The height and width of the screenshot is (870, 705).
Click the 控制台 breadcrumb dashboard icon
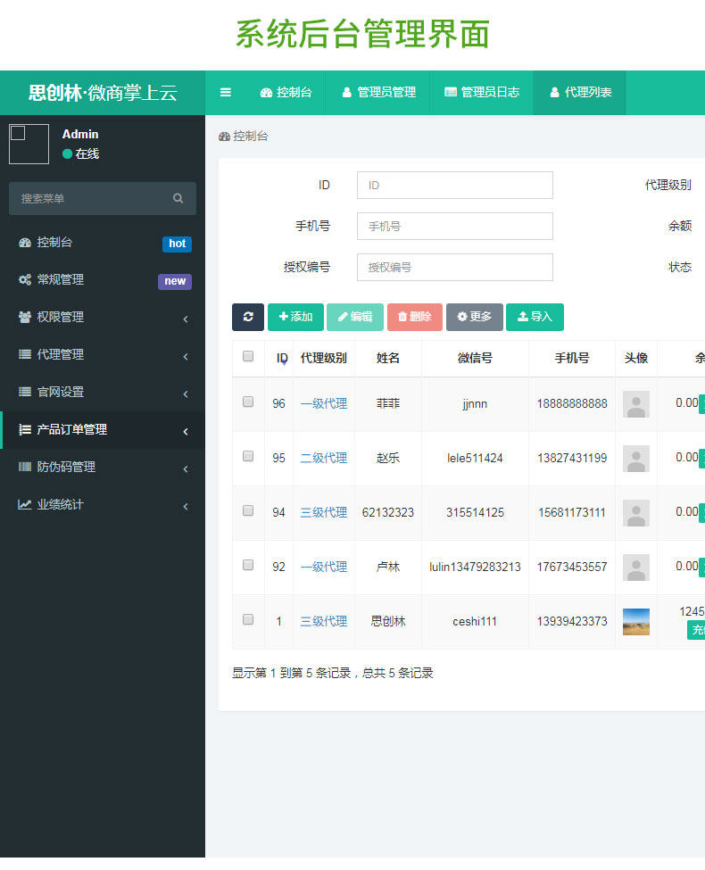coord(224,137)
